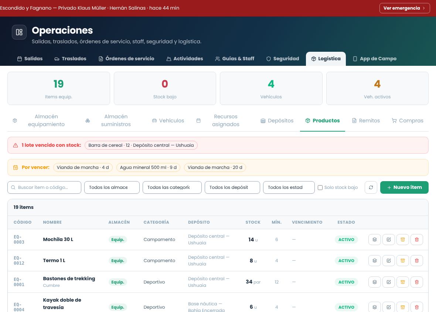Open the Remitos subtab
The width and height of the screenshot is (436, 312).
[x=366, y=121]
